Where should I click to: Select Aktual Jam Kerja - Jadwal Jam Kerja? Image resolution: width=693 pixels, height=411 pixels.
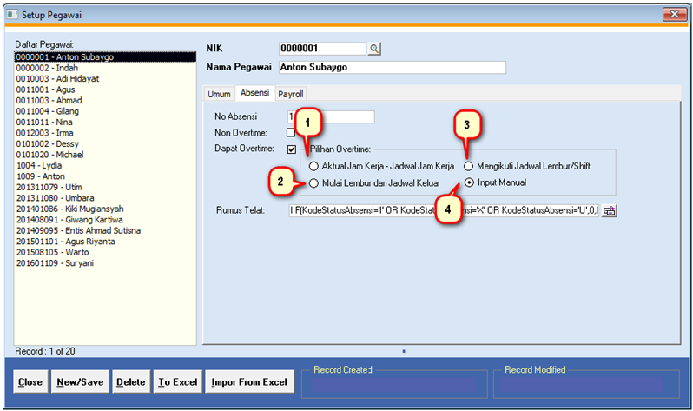click(313, 166)
